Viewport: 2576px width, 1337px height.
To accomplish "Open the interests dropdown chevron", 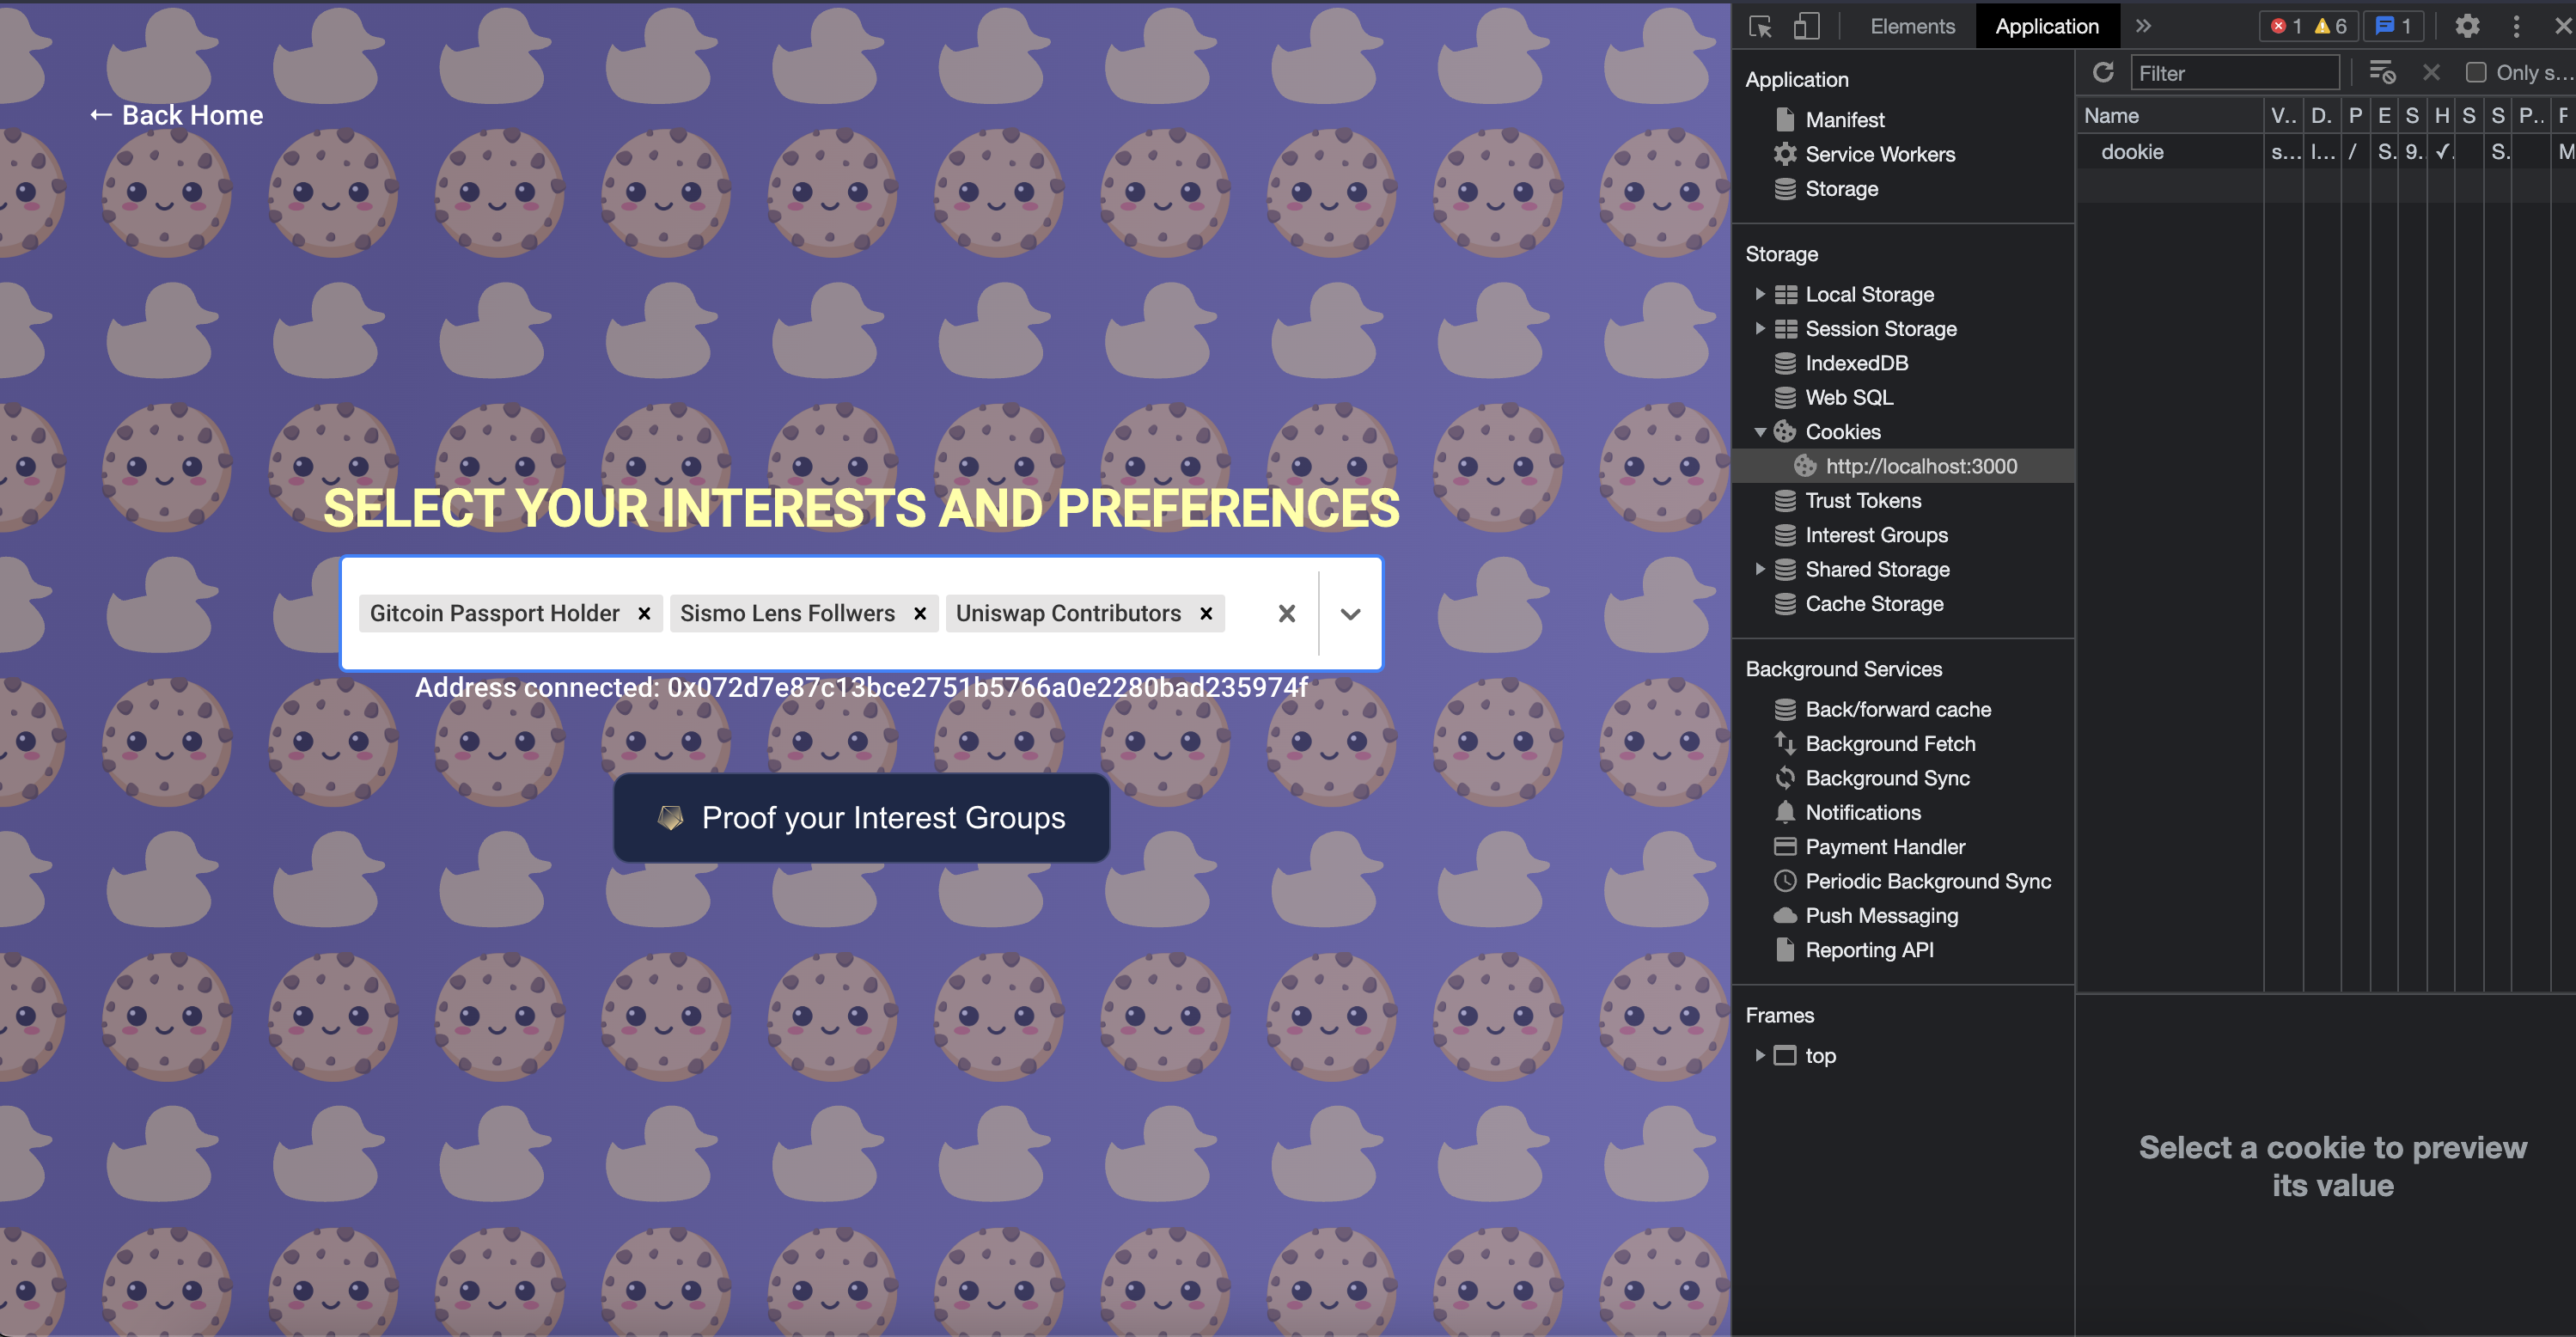I will coord(1350,614).
